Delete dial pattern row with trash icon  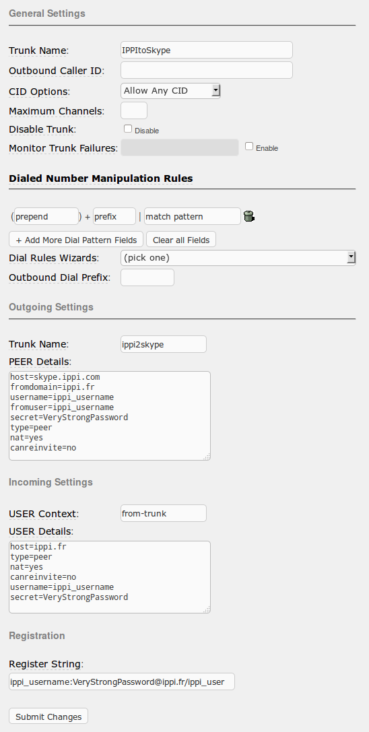click(x=249, y=216)
